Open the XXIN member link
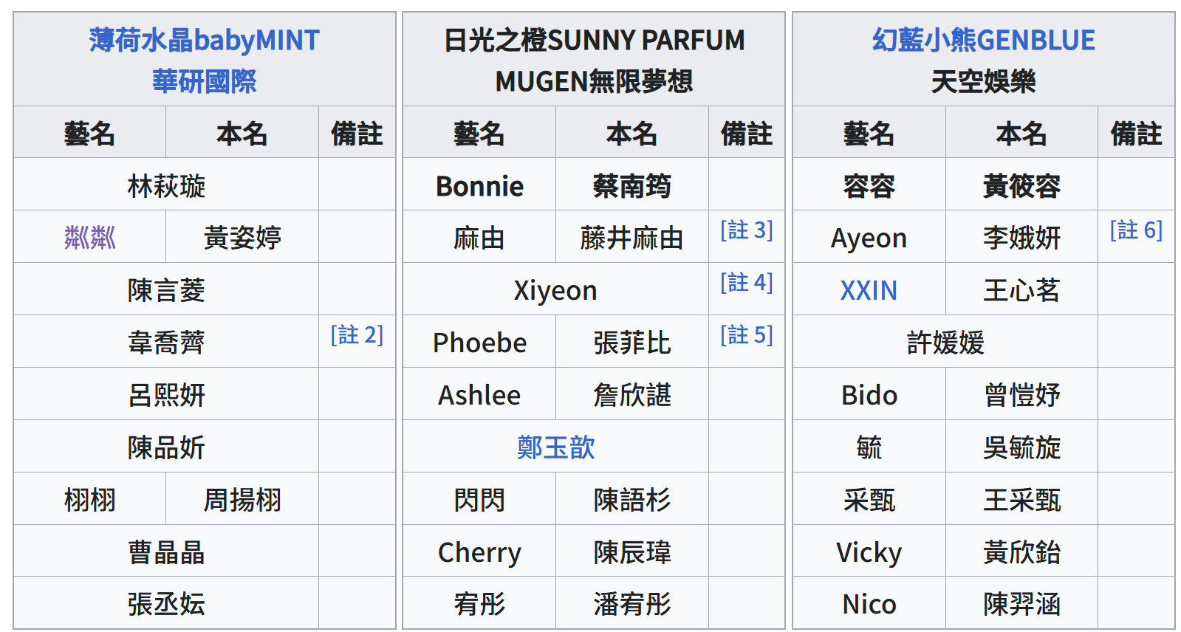Screen dimensions: 1181x632 (869, 290)
